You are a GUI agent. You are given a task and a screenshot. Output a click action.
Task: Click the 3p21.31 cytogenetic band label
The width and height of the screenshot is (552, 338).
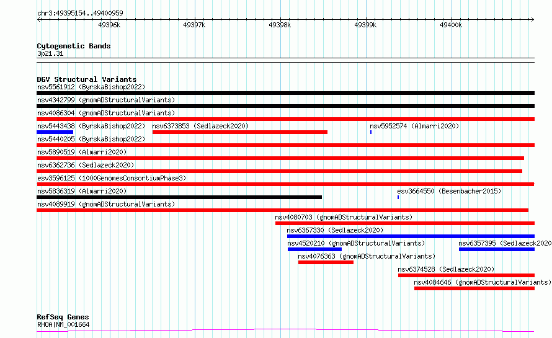pyautogui.click(x=50, y=53)
